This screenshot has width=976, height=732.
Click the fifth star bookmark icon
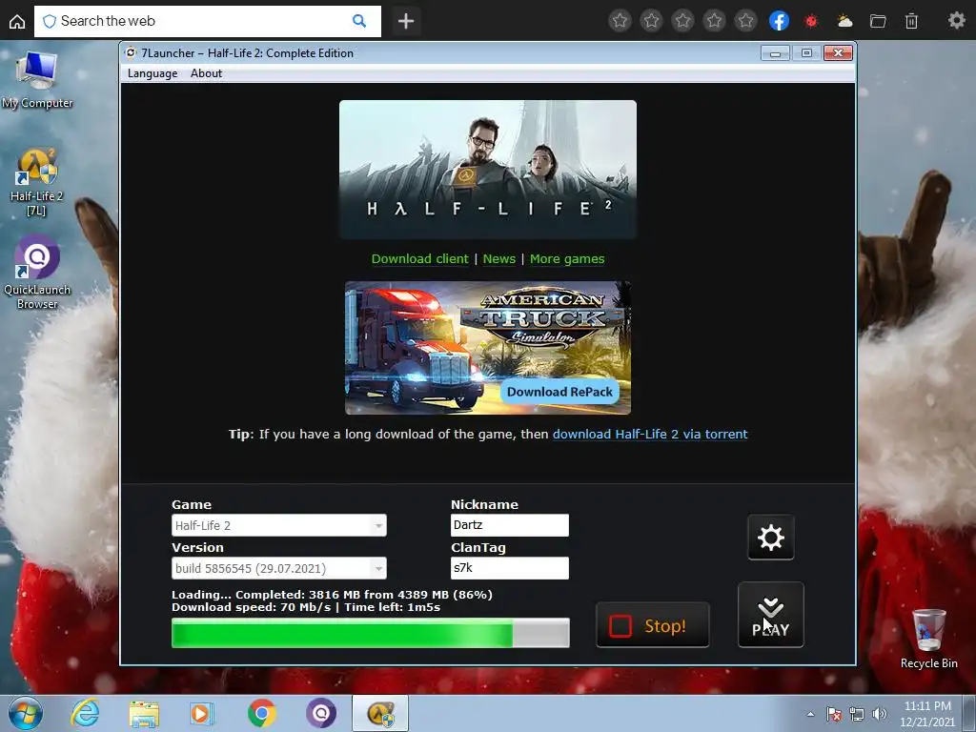tap(745, 21)
